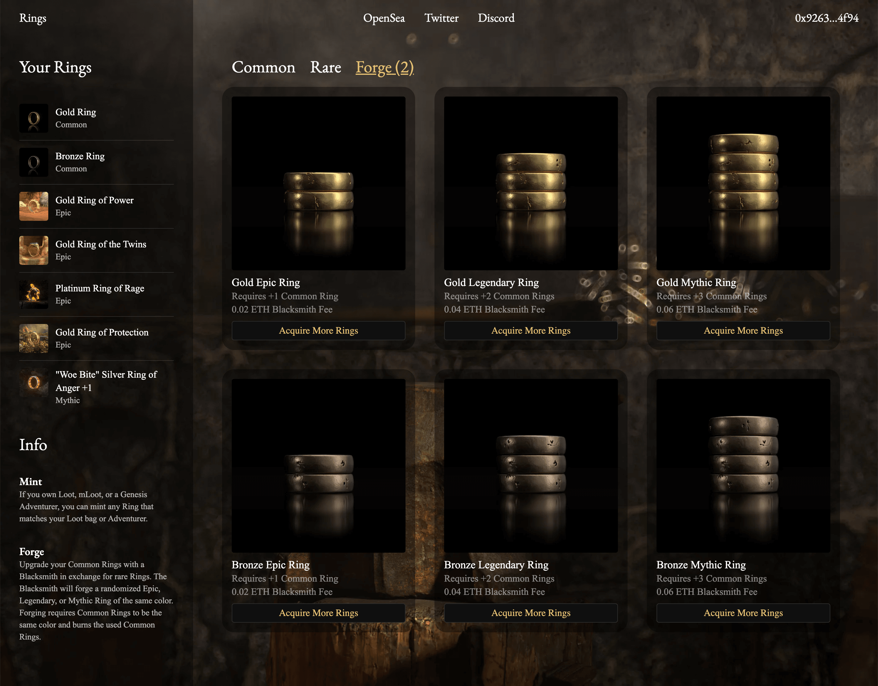Viewport: 878px width, 686px height.
Task: Click the Gold Epic Ring image
Action: coord(318,183)
